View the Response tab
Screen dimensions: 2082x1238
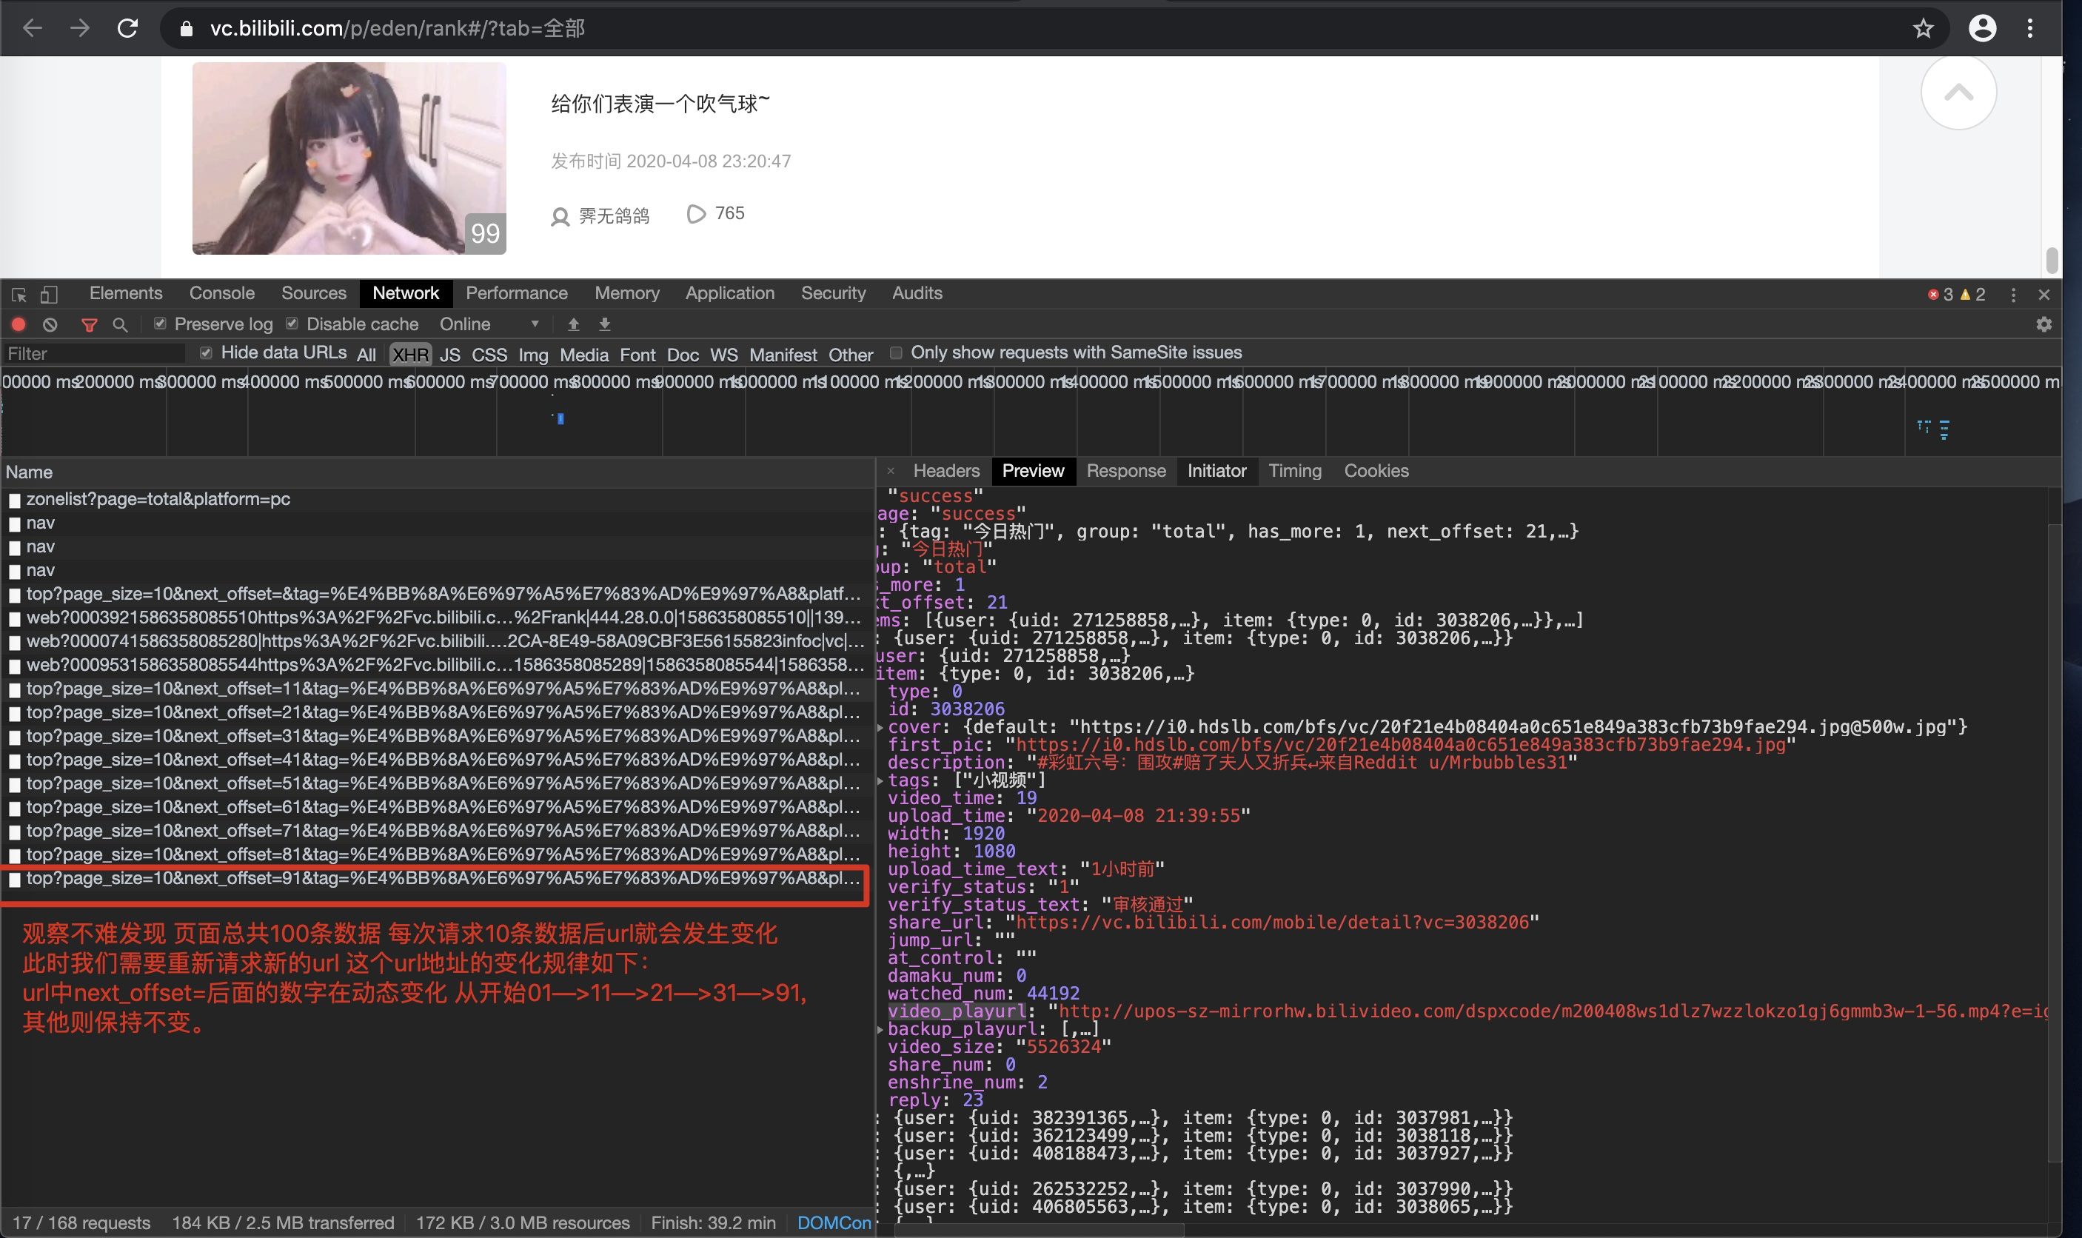click(x=1126, y=472)
